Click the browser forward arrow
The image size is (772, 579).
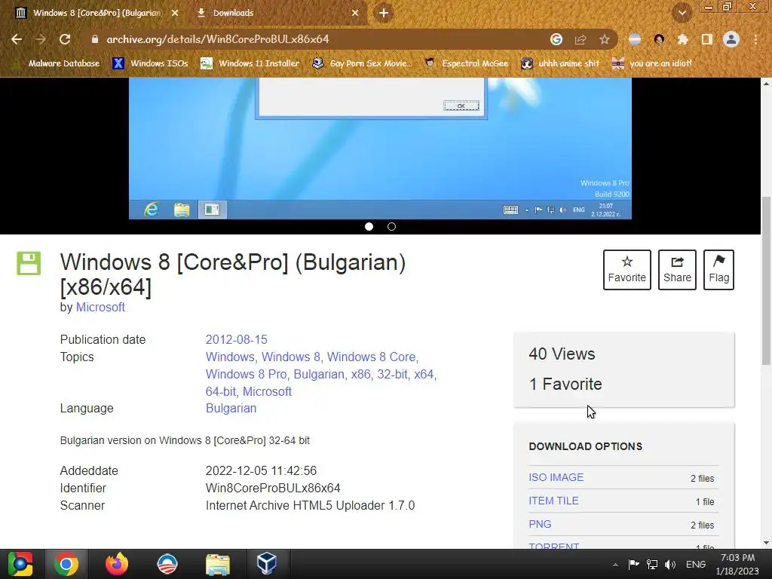point(41,39)
